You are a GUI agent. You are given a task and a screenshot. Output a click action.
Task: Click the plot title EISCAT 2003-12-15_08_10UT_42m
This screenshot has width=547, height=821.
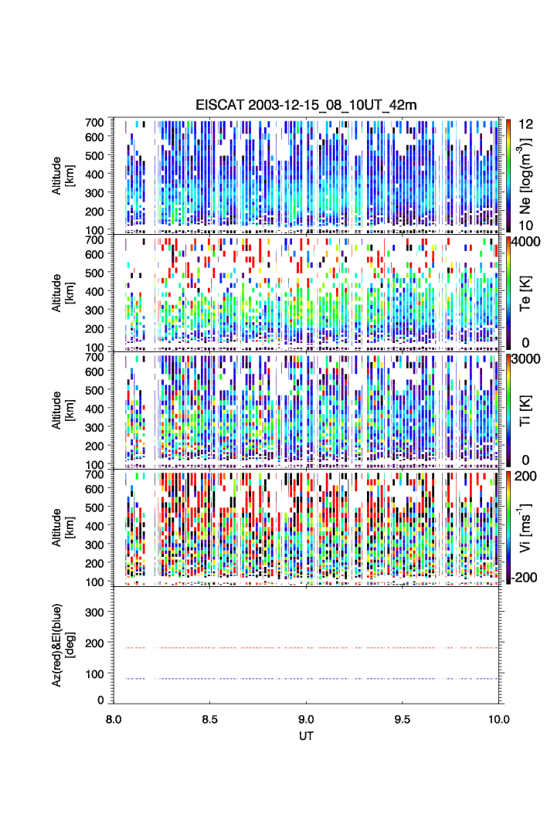pyautogui.click(x=306, y=105)
